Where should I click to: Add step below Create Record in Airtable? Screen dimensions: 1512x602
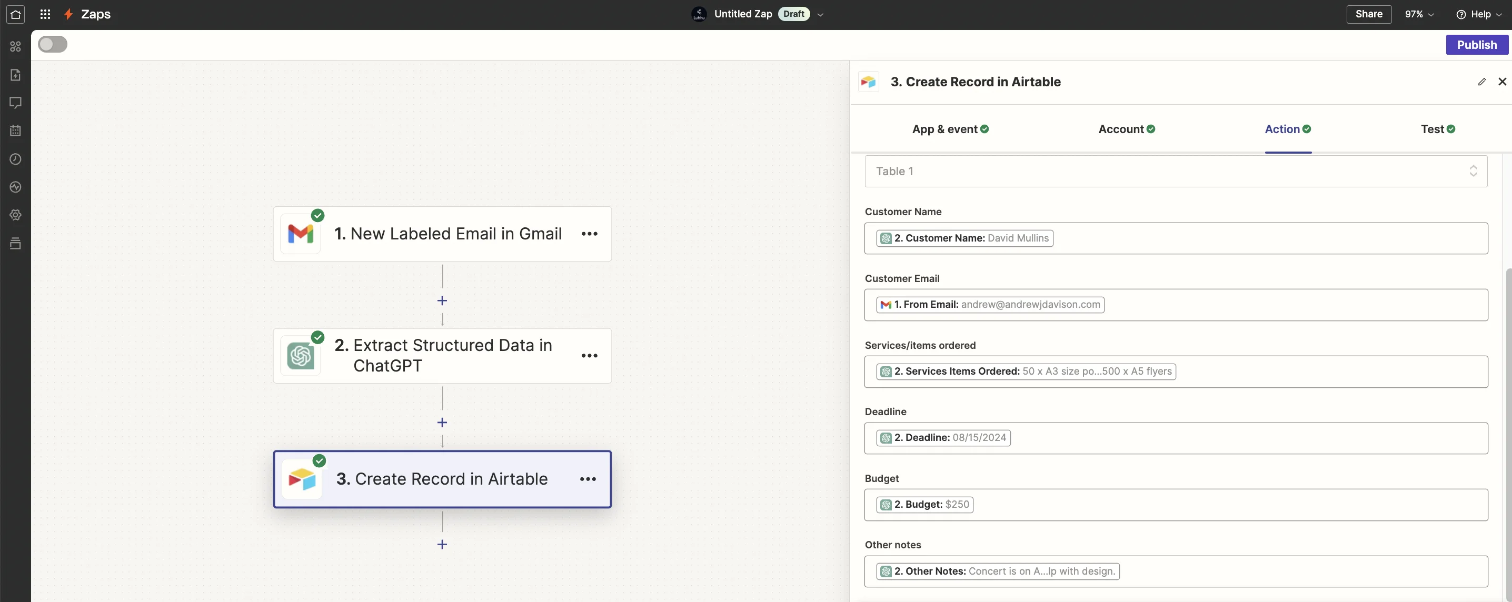coord(442,544)
